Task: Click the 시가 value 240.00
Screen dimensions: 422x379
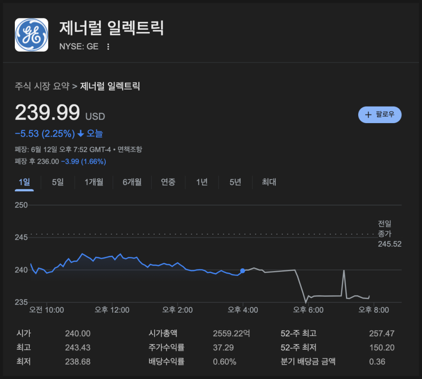Action: point(78,334)
